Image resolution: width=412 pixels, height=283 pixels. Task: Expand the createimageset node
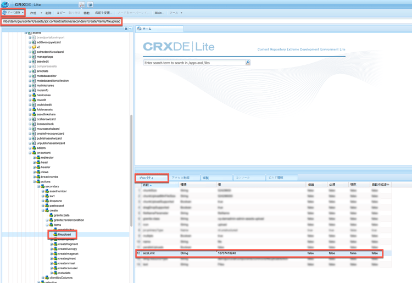click(x=52, y=254)
